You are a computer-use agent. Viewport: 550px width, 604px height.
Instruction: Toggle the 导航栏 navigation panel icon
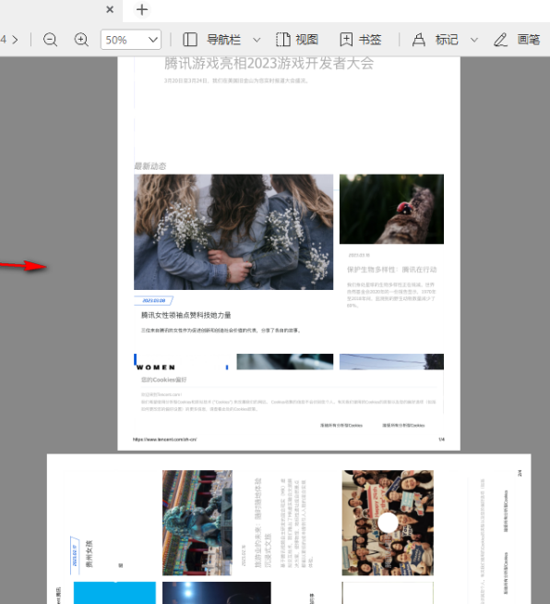click(190, 40)
